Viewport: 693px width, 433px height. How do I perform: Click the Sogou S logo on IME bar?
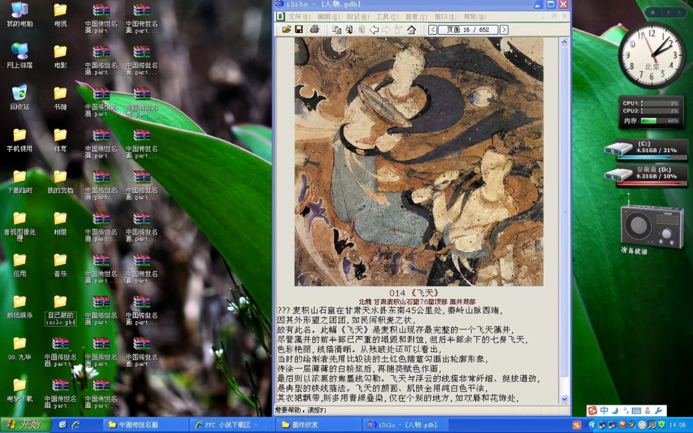point(593,411)
